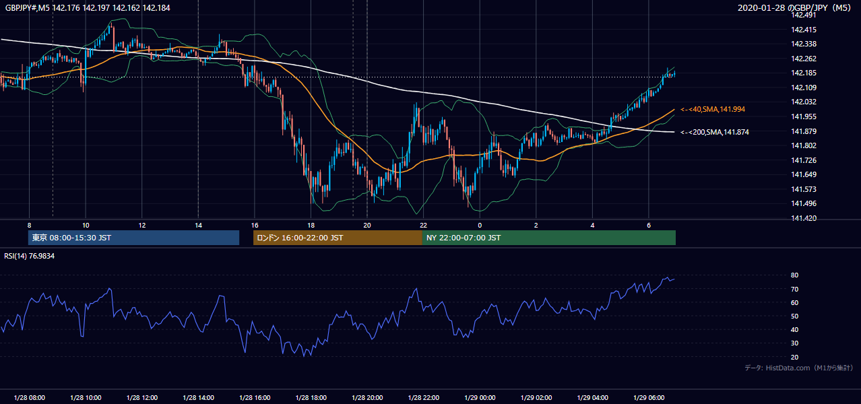Click the 142.262 price axis label
The width and height of the screenshot is (861, 404).
(803, 59)
